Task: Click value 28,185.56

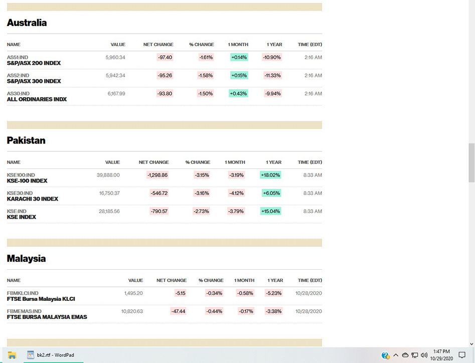Action: point(109,211)
